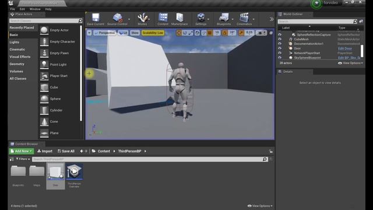Open Content Browser View Options dropdown

pyautogui.click(x=260, y=206)
